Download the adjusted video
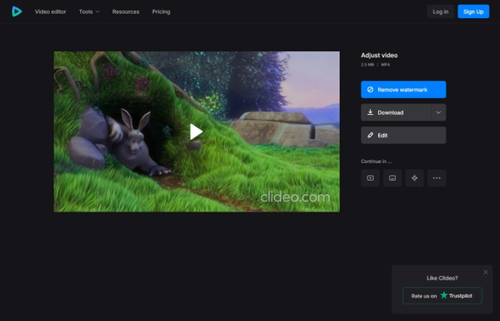The image size is (500, 321). tap(396, 112)
